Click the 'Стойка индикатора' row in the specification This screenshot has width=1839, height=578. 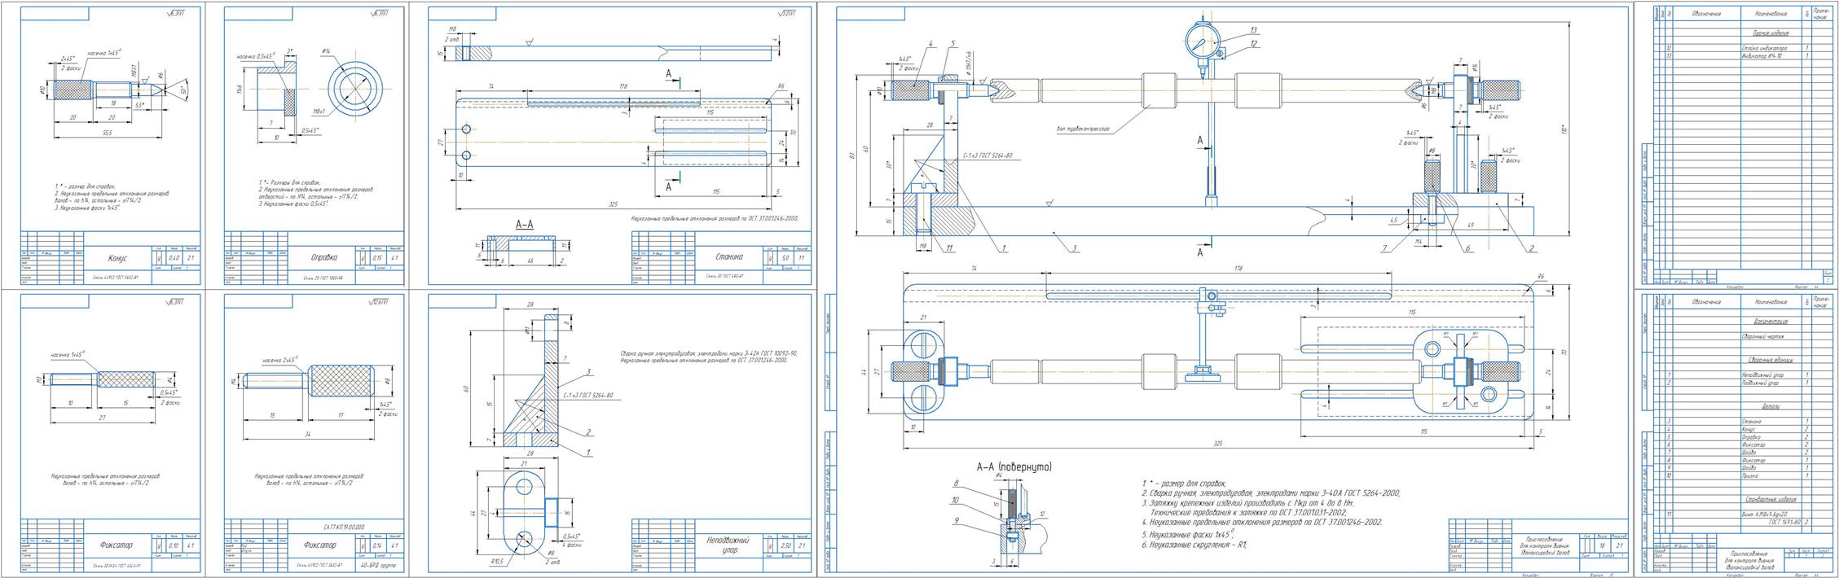1744,48
